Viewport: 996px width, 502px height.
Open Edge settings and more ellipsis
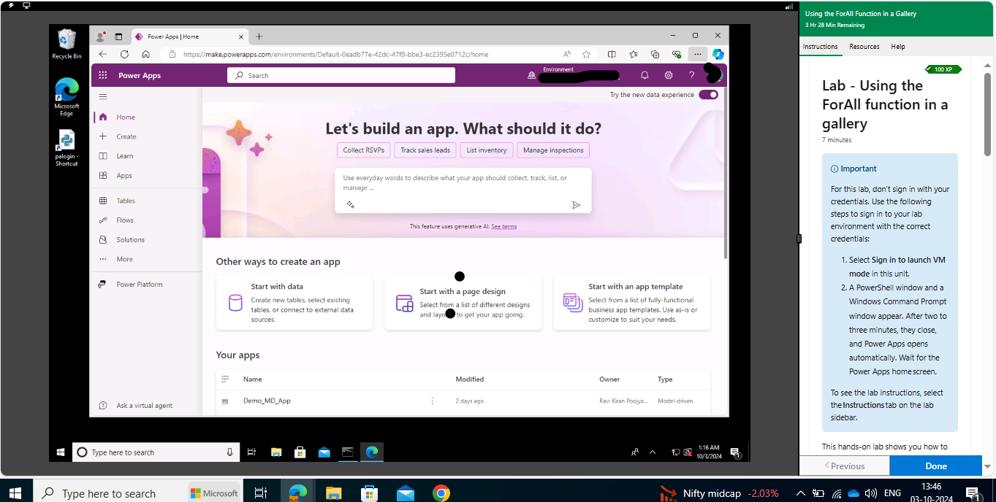698,54
